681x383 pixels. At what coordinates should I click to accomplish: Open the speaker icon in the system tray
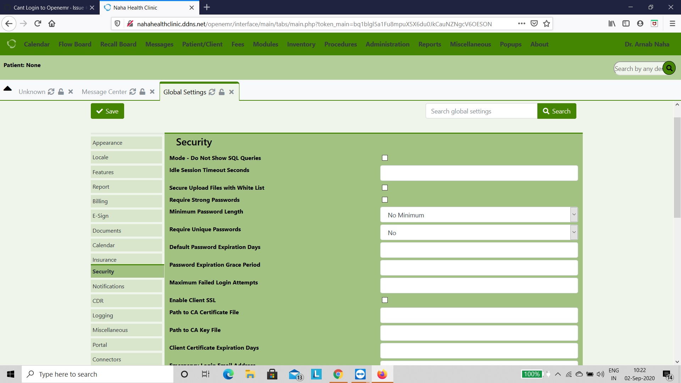coord(601,374)
